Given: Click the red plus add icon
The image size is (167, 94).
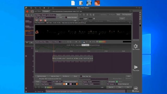Looking at the screenshot, I should point(27,11).
